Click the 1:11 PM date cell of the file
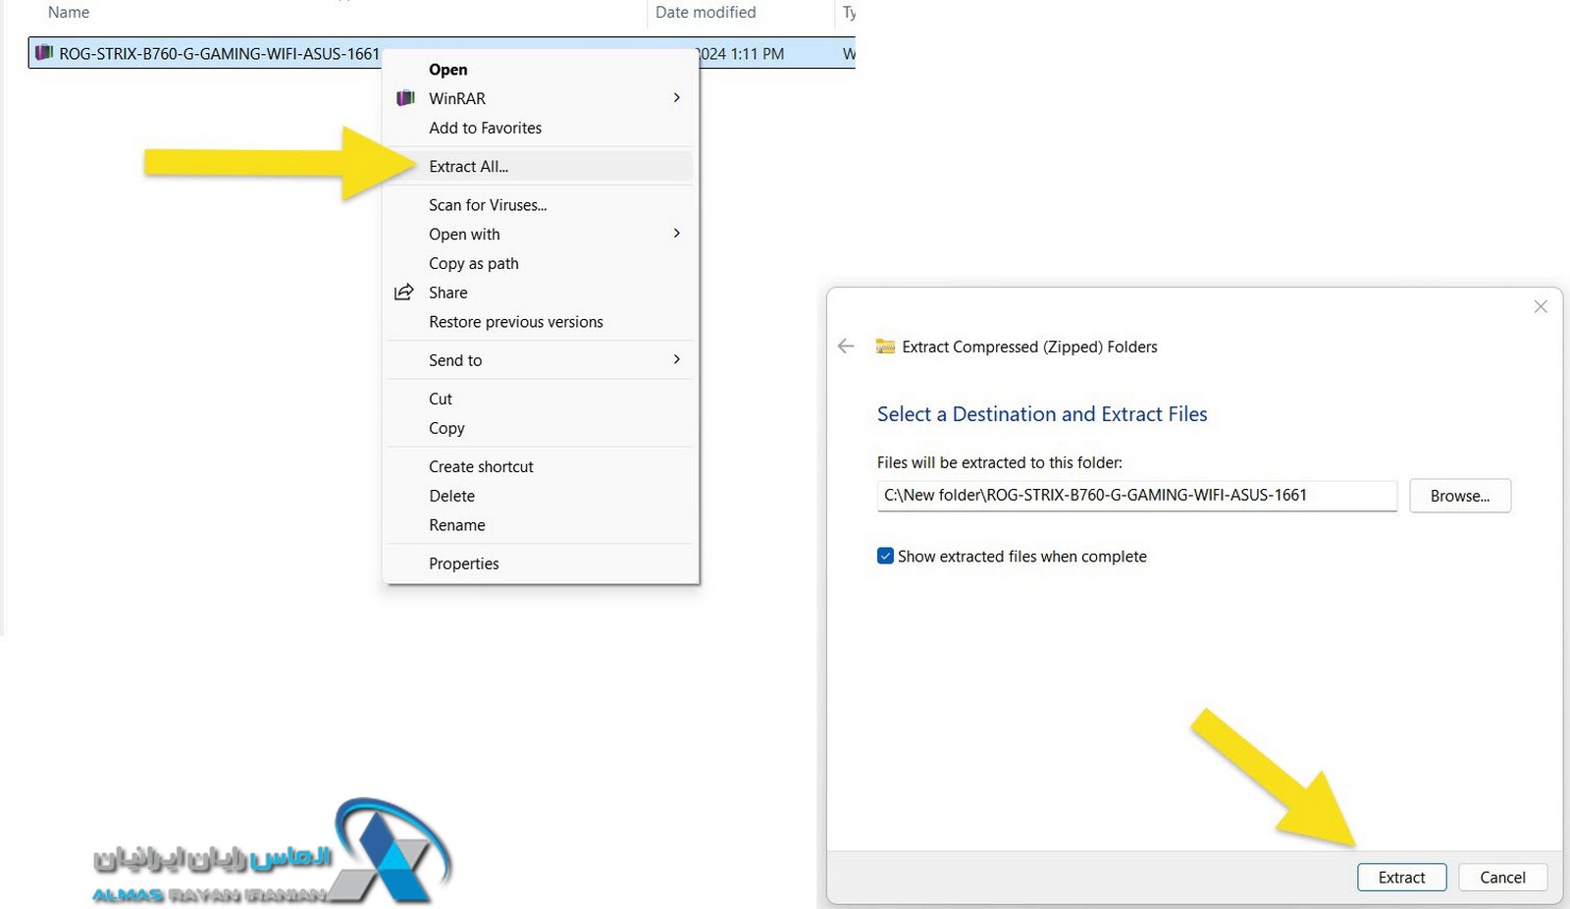 pyautogui.click(x=741, y=54)
